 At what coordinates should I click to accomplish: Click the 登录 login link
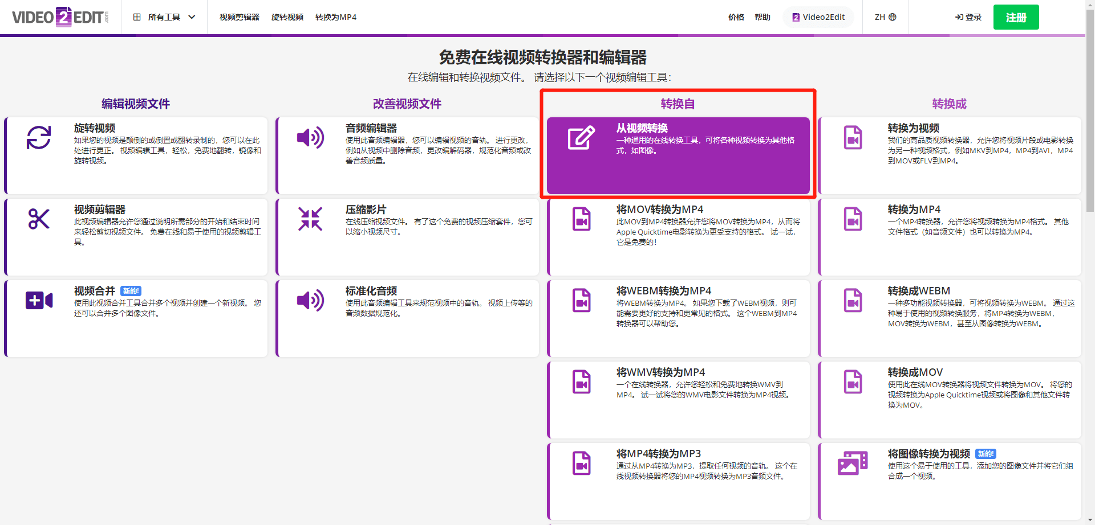point(968,17)
